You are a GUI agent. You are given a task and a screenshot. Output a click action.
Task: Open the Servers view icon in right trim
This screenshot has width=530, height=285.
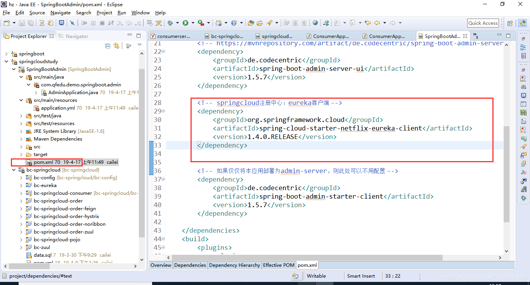click(524, 189)
